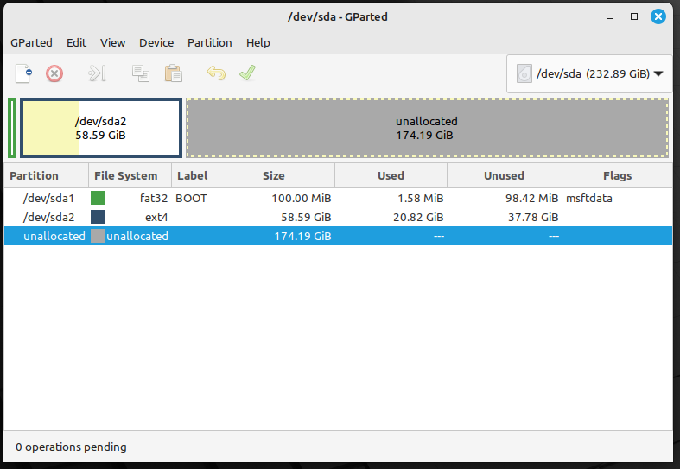
Task: Open the View menu
Action: click(112, 42)
